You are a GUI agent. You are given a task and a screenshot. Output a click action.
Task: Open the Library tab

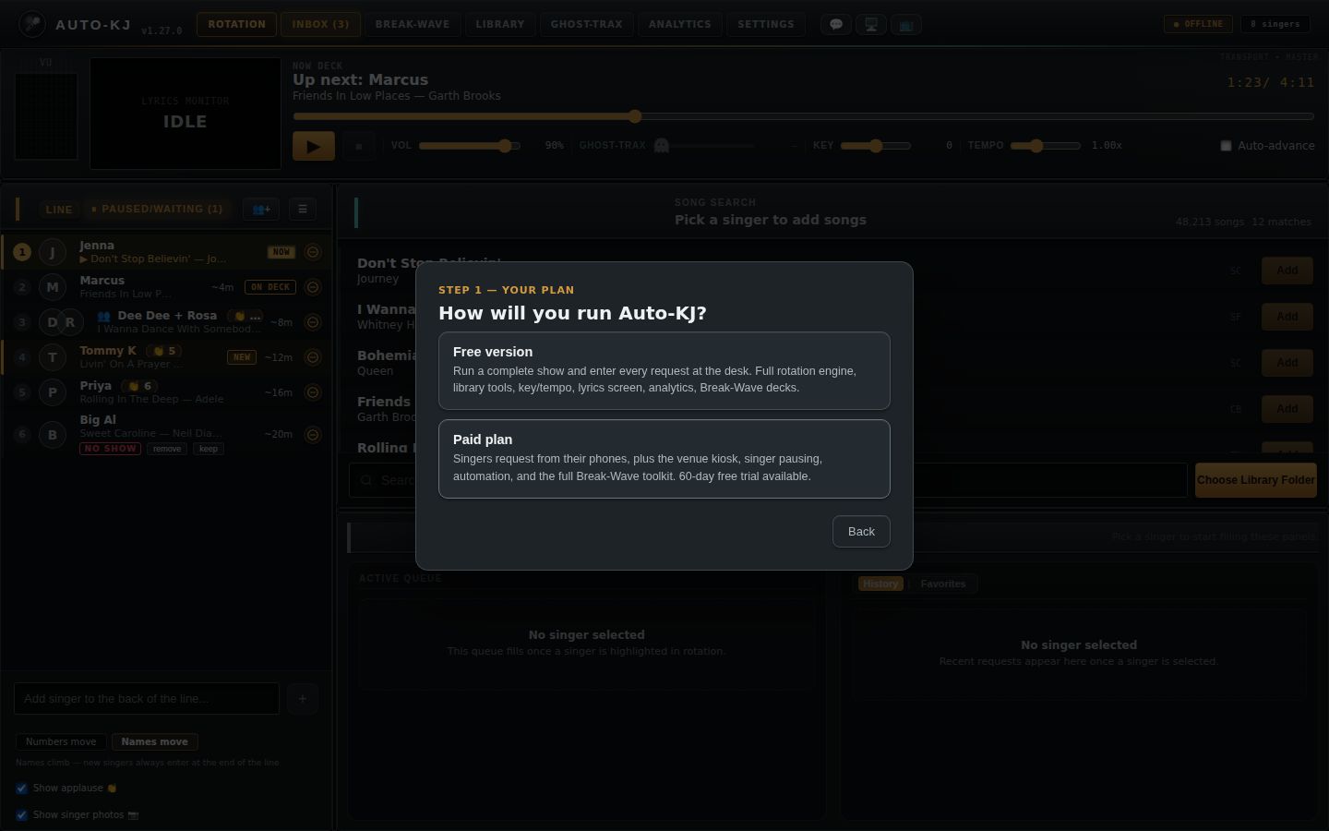click(x=500, y=25)
